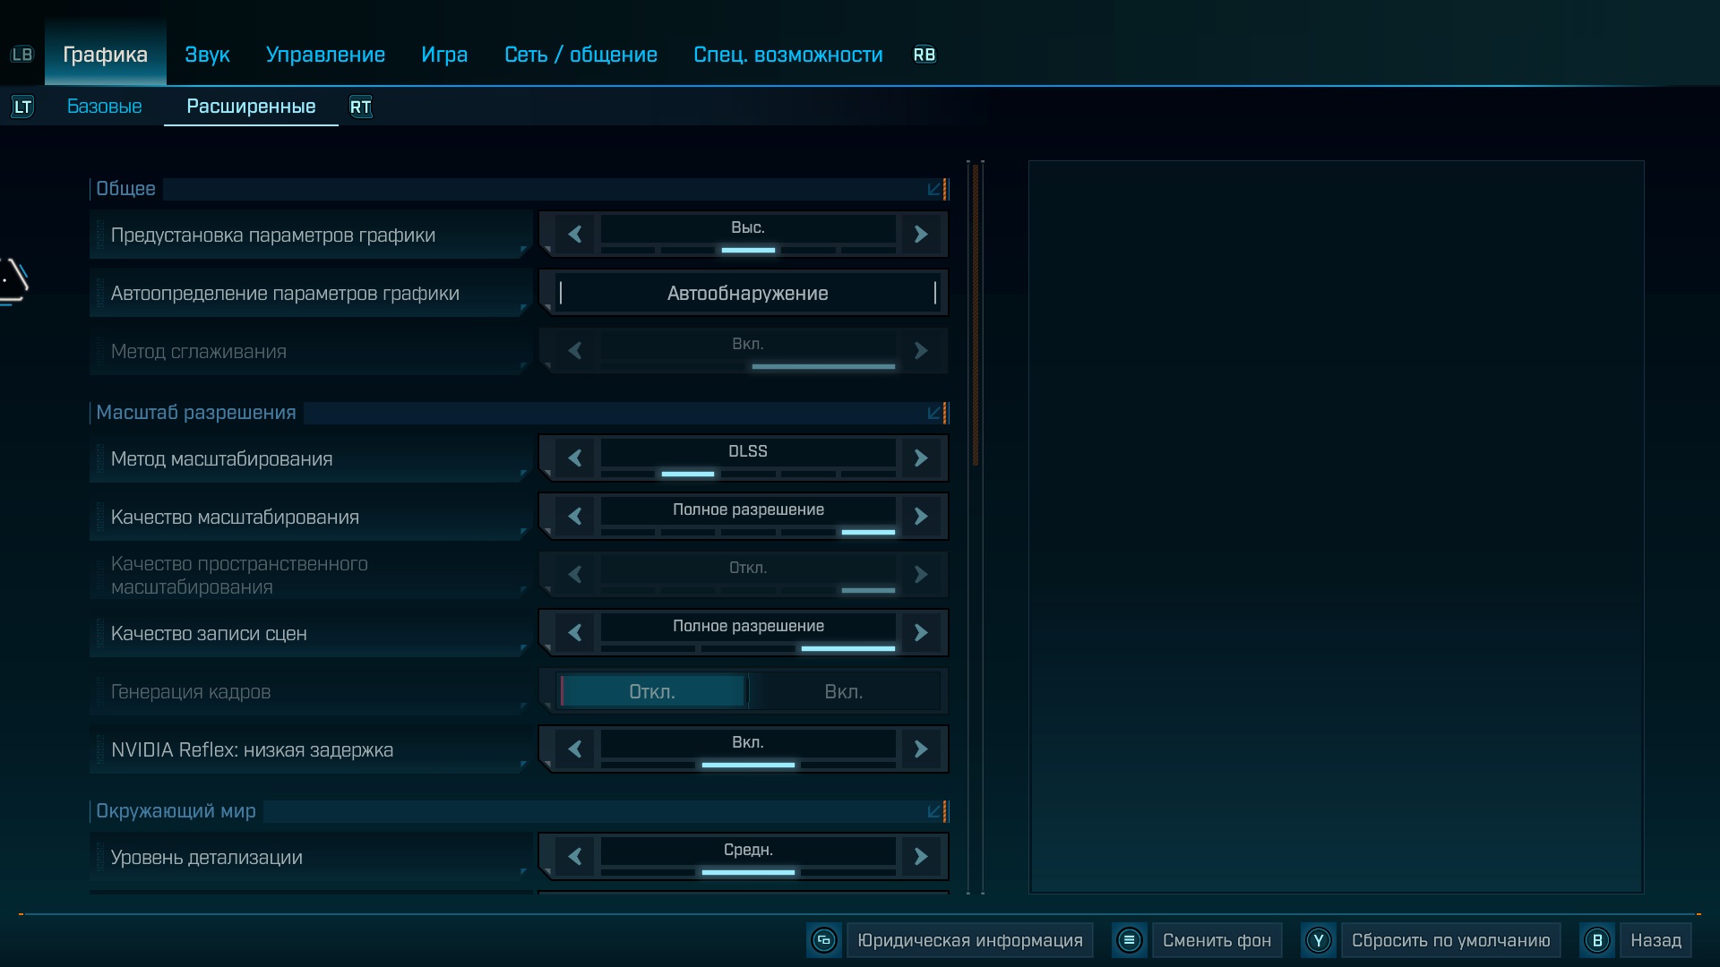Screen dimensions: 1720x967
Task: Click left arrow for DLSS scaling method
Action: [x=575, y=458]
